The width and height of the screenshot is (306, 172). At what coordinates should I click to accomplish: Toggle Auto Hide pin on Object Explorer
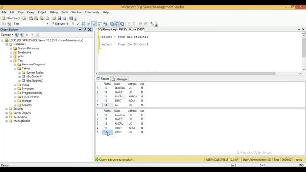(85, 29)
